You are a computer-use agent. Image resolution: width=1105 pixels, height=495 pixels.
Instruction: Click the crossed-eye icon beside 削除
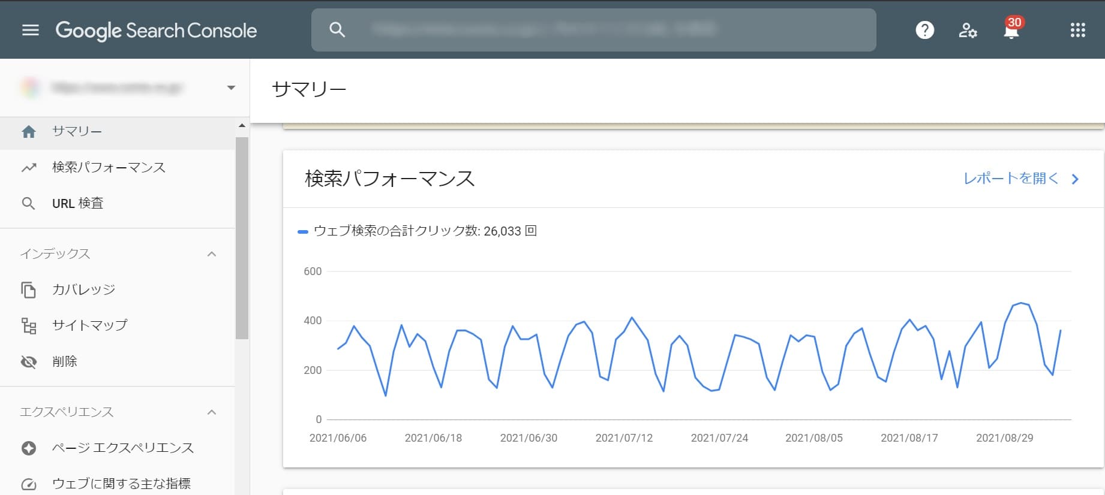click(29, 362)
